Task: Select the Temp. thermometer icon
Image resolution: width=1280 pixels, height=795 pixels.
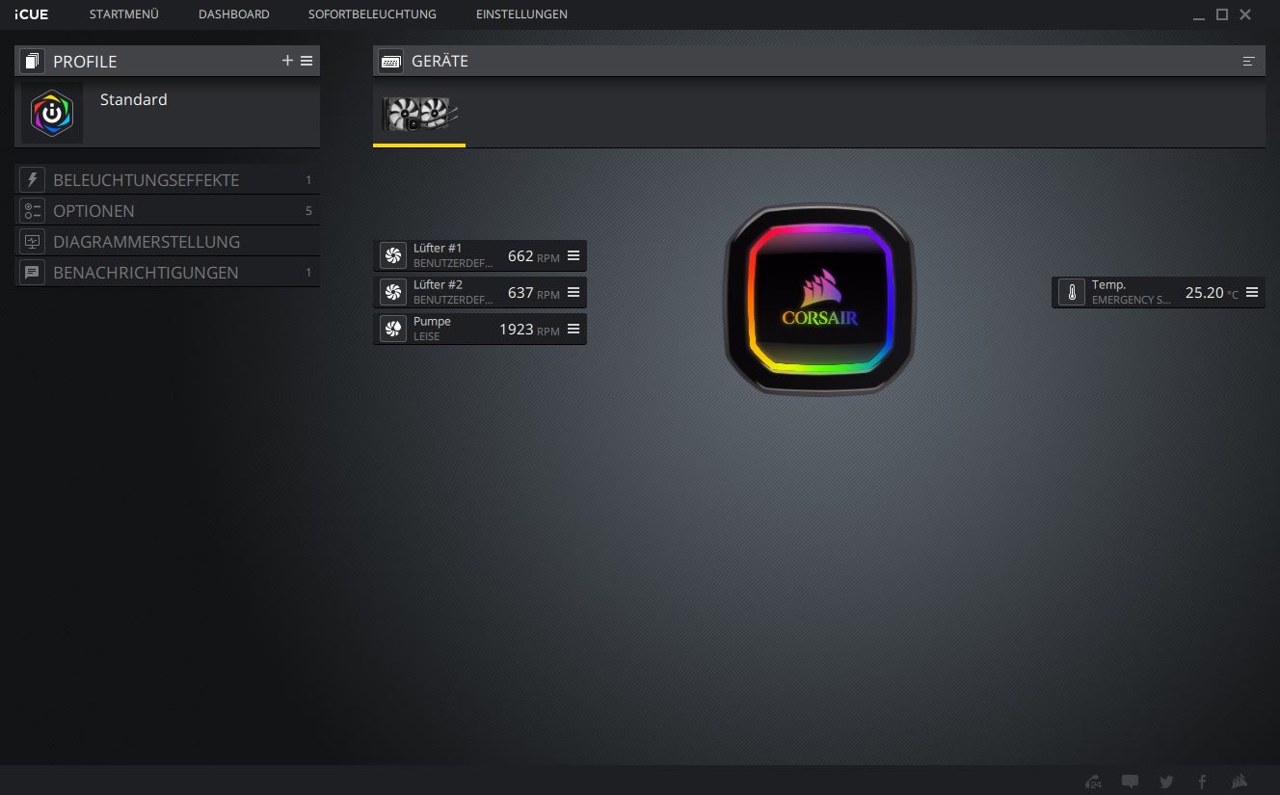Action: (1071, 292)
